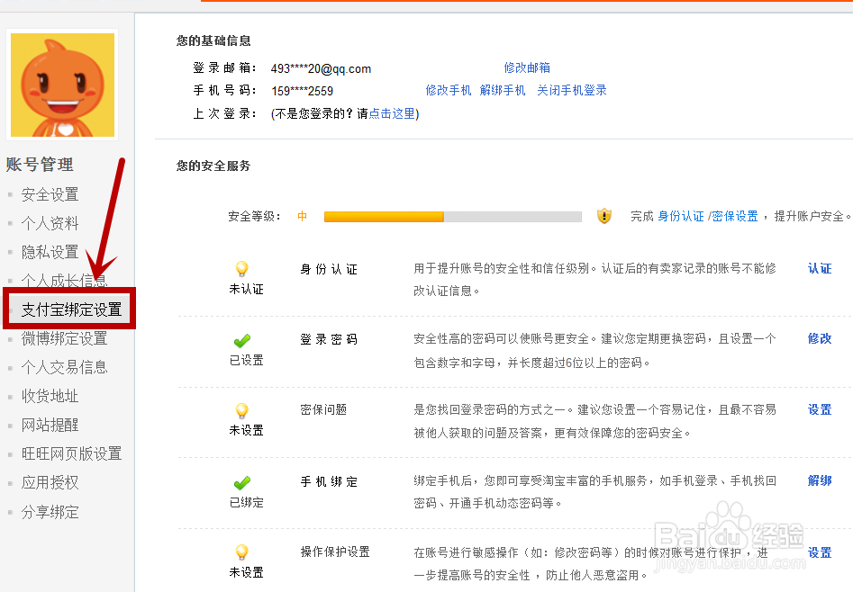The image size is (853, 592).
Task: Open 收货地址 from the sidebar menu
Action: (x=49, y=396)
